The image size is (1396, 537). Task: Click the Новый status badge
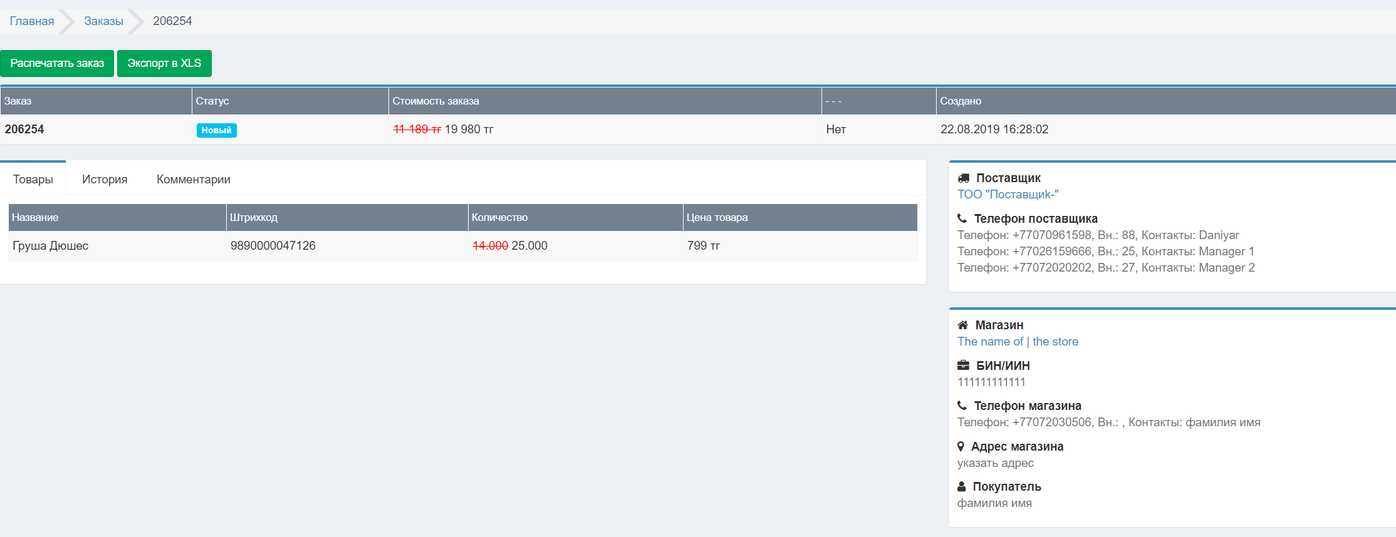216,130
